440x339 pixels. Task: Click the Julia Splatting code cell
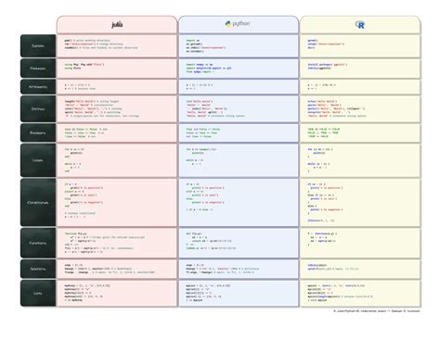pyautogui.click(x=117, y=269)
